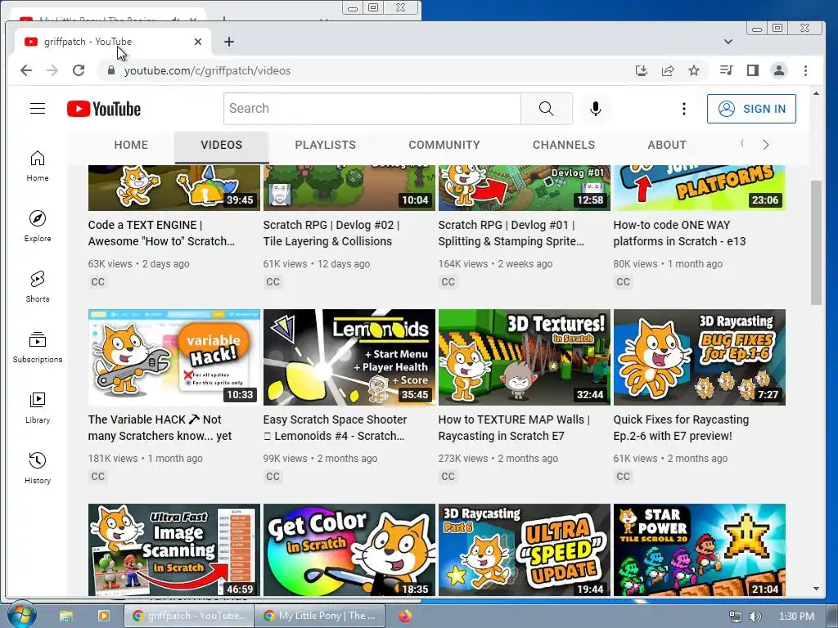Open the Lemonoids video thumbnail
Image resolution: width=838 pixels, height=628 pixels.
[x=349, y=357]
